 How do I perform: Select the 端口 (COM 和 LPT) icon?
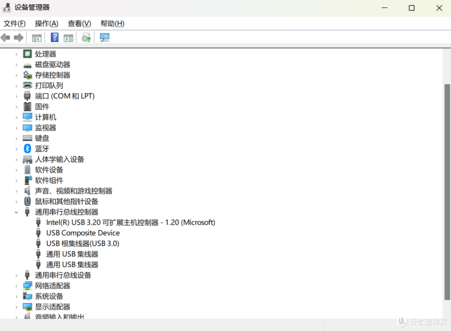[x=27, y=96]
